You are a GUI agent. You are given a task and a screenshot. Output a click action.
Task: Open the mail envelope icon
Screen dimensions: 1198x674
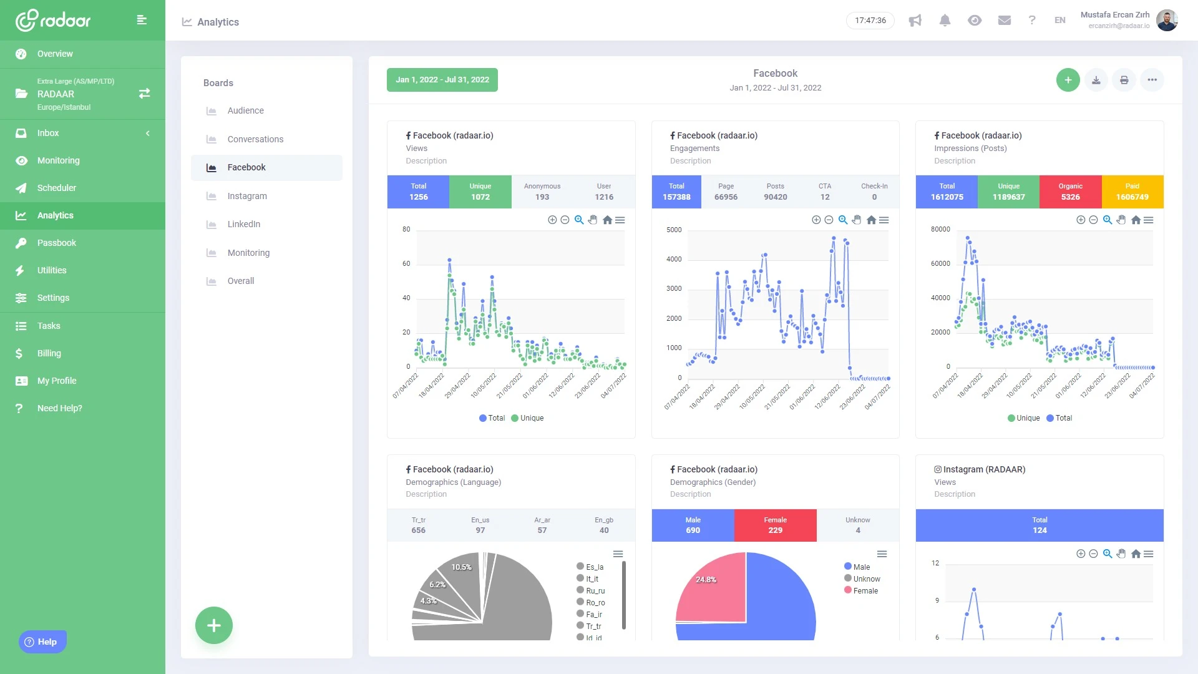tap(1004, 21)
